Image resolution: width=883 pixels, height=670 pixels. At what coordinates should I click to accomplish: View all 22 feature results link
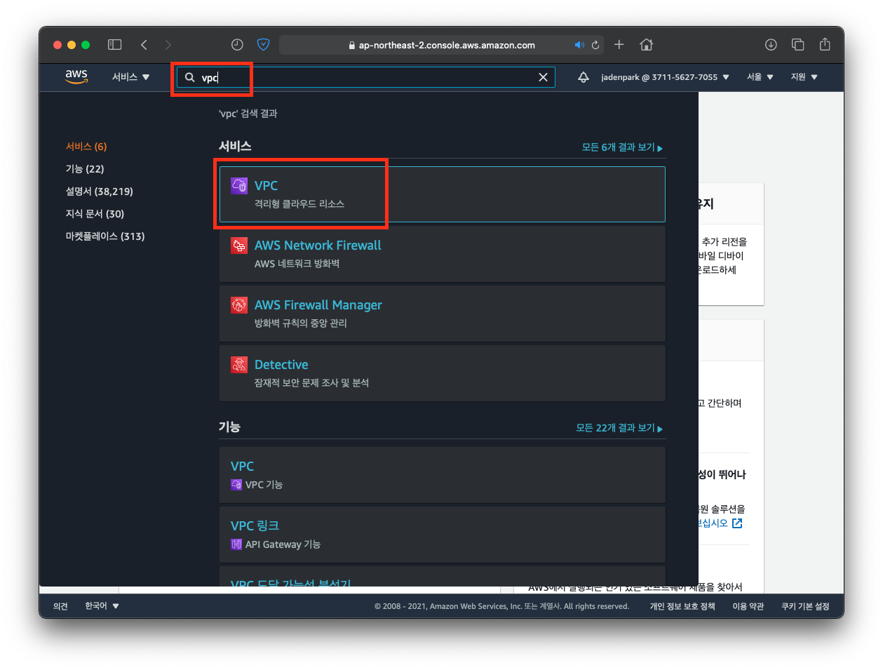tap(619, 428)
